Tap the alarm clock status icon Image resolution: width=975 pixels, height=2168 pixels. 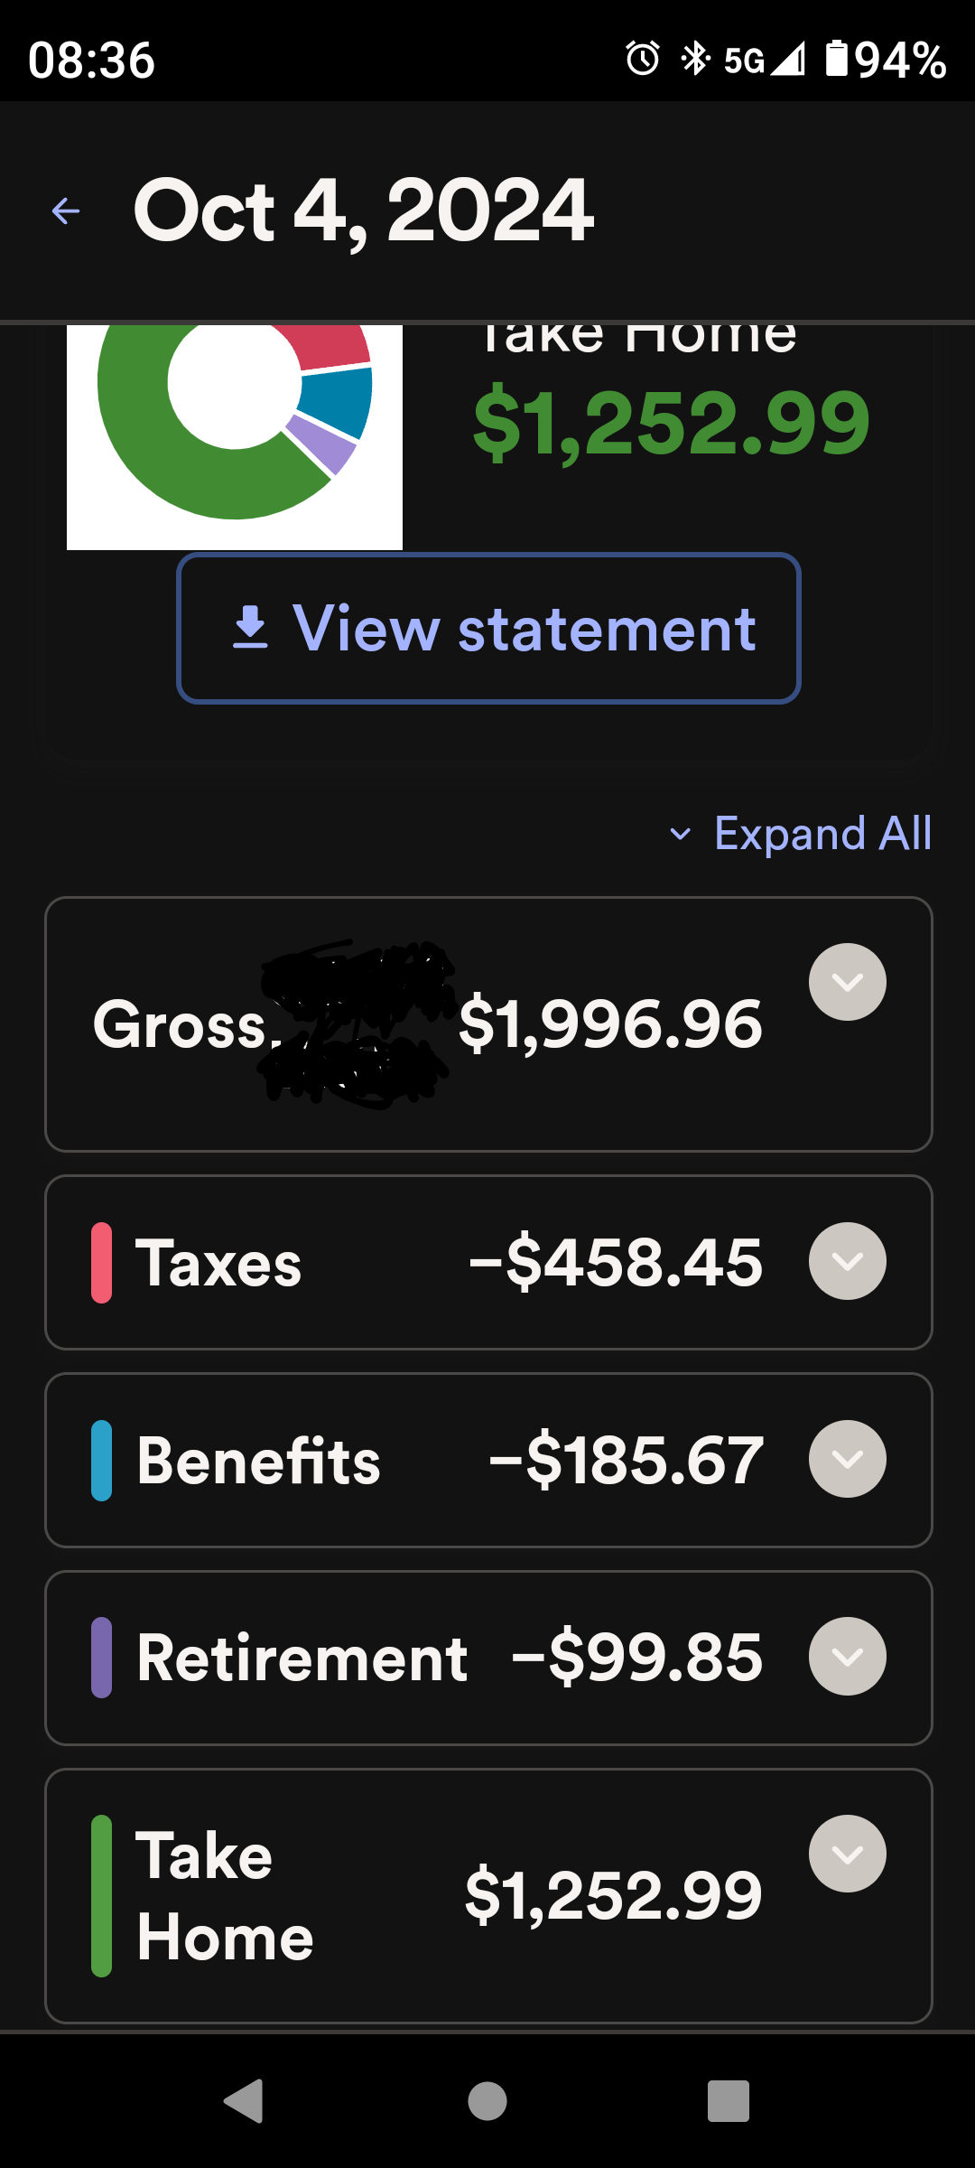pos(643,60)
